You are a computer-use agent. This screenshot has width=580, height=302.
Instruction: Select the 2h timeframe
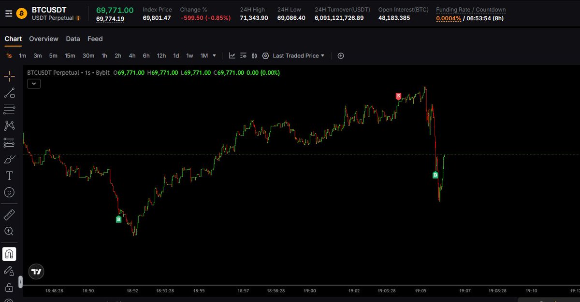click(118, 55)
